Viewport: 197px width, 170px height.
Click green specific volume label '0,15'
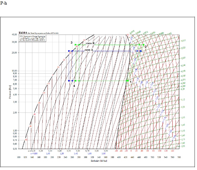tap(183, 100)
